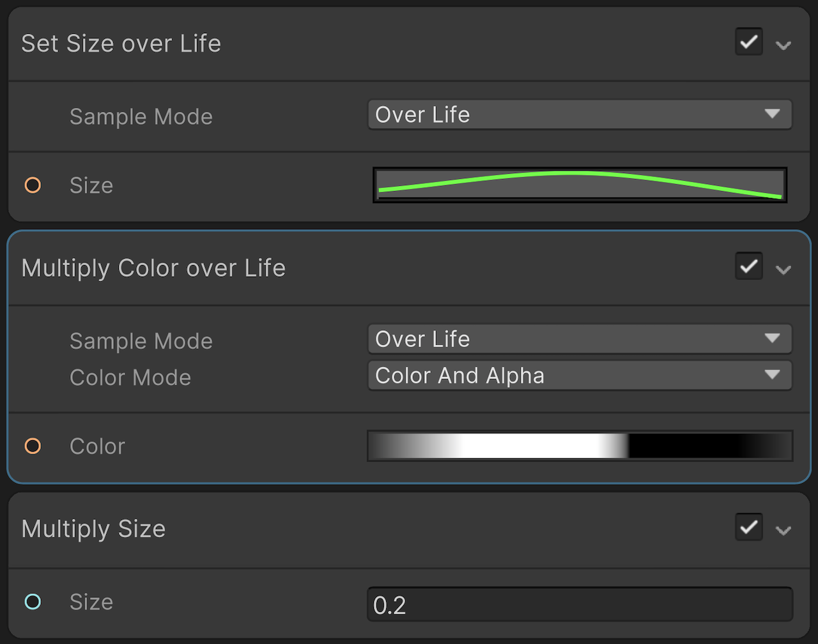The image size is (818, 644).
Task: Select the Multiply Size block title
Action: (x=93, y=529)
